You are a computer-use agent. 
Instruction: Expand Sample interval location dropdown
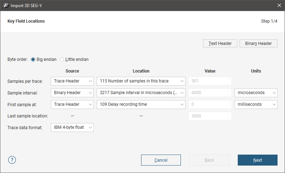pos(141,93)
